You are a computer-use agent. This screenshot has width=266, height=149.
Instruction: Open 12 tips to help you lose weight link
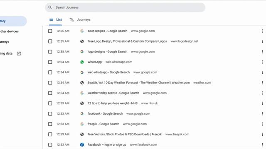(113, 103)
